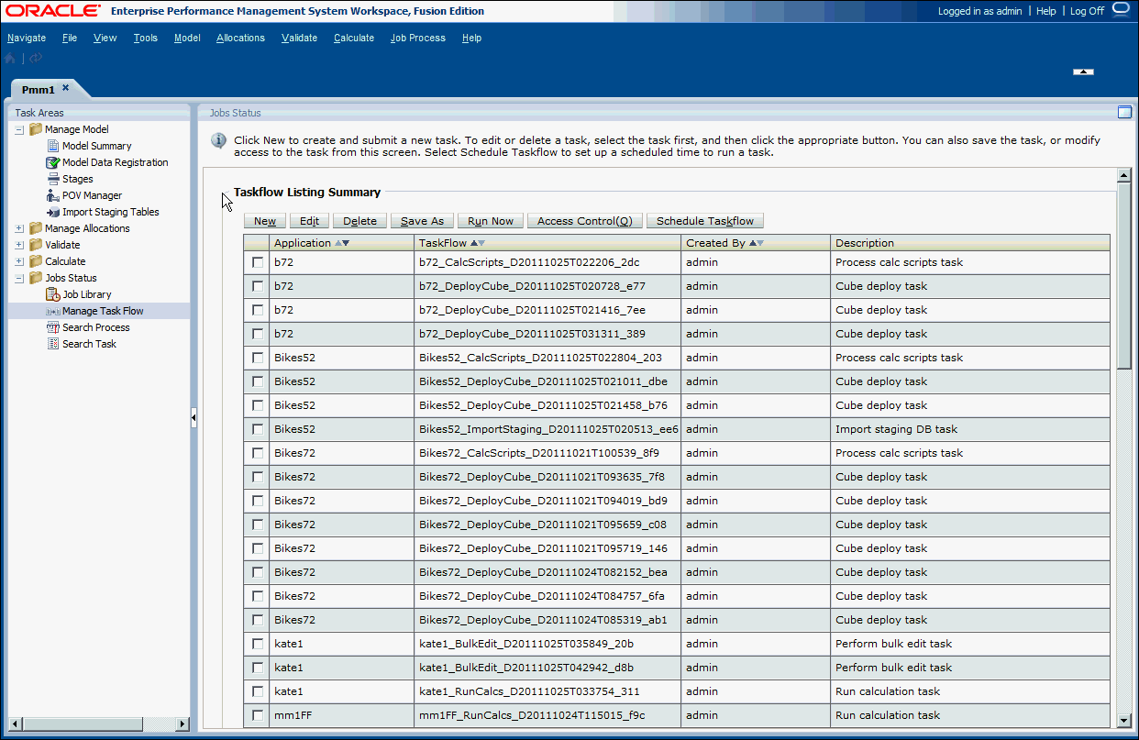Tick checkbox for Bikes52_CalcScripts_D20111025T022804_203
The image size is (1139, 740).
[x=258, y=358]
